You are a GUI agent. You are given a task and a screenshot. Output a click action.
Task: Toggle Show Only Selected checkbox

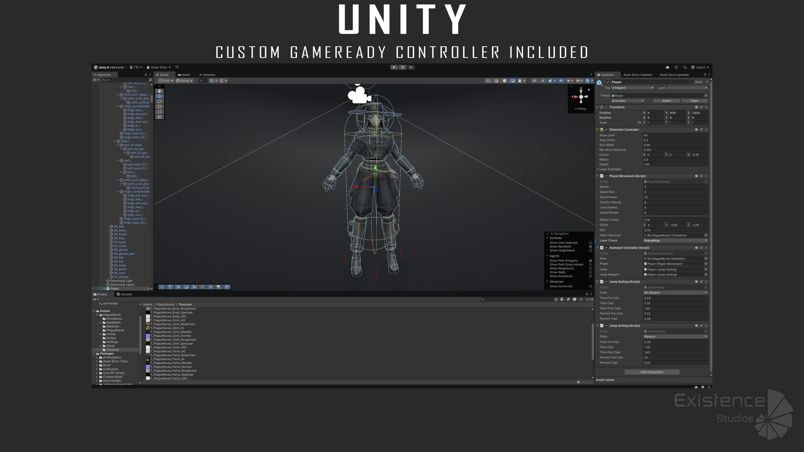[590, 243]
